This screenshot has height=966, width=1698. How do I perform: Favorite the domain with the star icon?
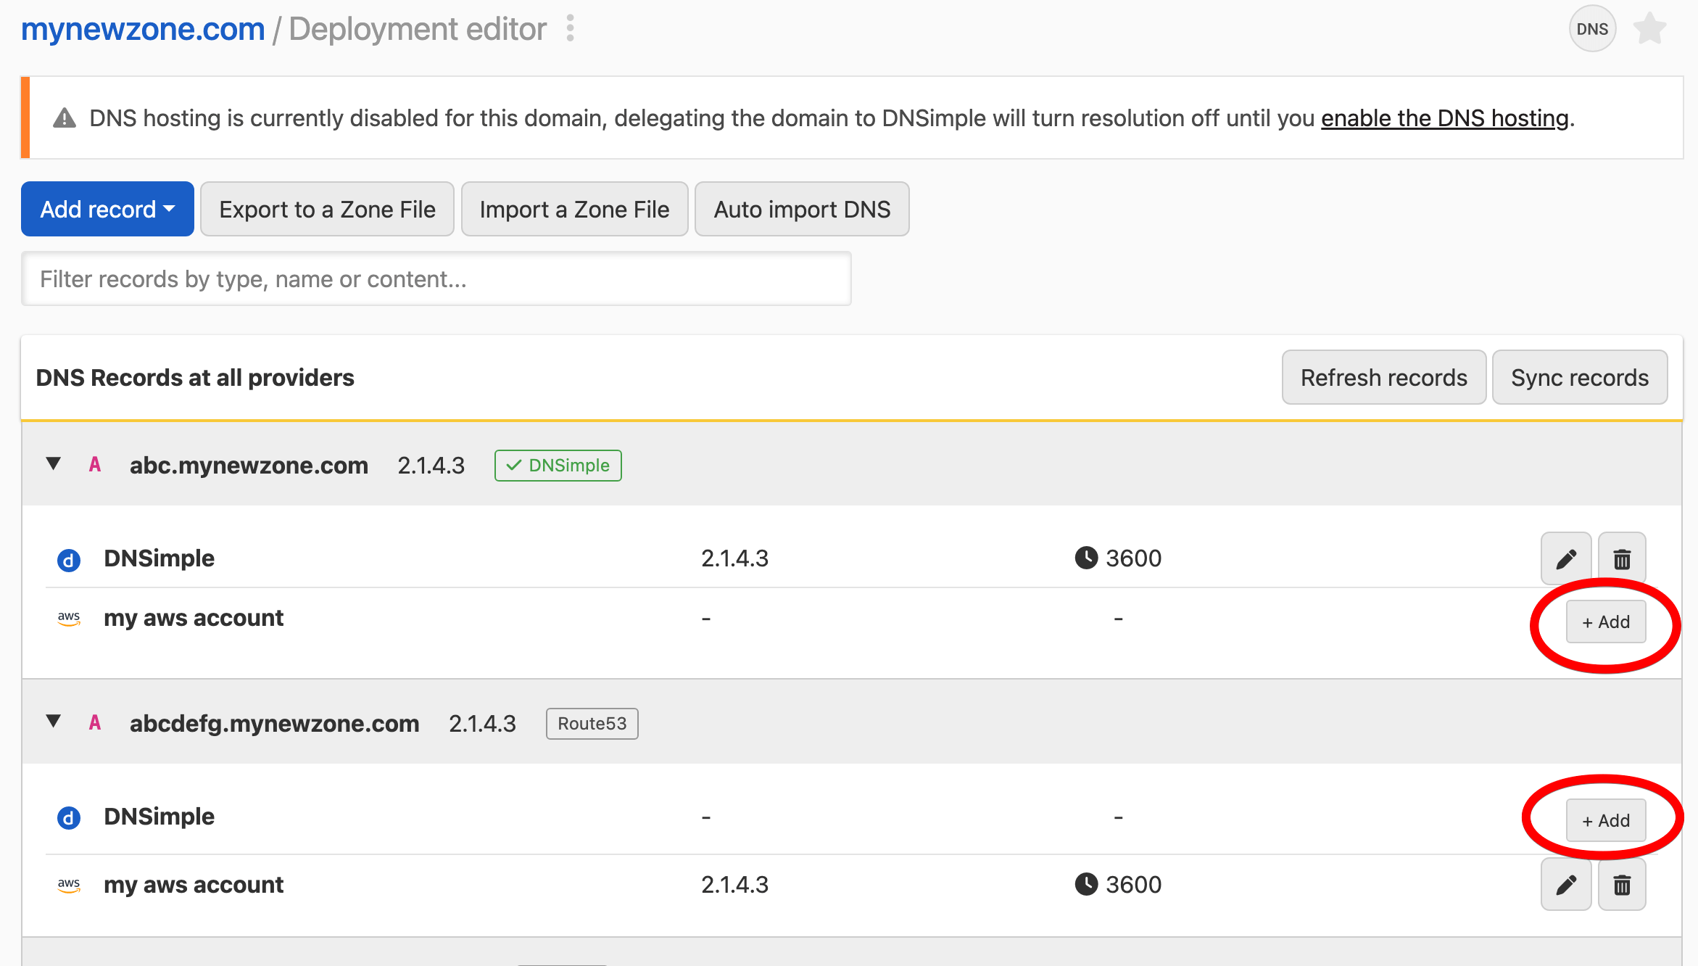(x=1649, y=29)
